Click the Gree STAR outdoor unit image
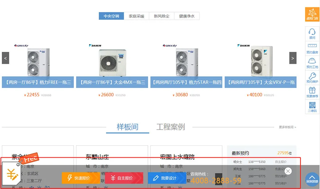This screenshot has width=320, height=189. tap(187, 62)
